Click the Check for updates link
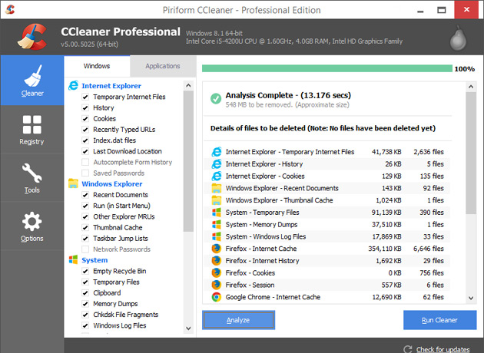The image size is (484, 353). (443, 349)
